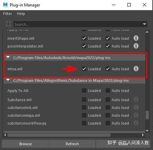Open info for poseInterpolator.mll plug-in
Image resolution: width=153 pixels, height=150 pixels.
coord(136,46)
